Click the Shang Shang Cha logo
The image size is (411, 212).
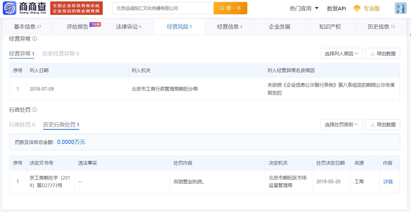tap(24, 8)
